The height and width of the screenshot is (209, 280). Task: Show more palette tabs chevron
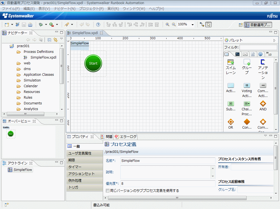pyautogui.click(x=269, y=54)
